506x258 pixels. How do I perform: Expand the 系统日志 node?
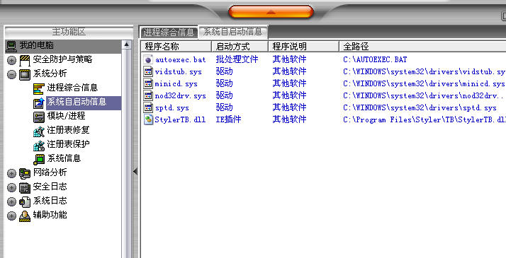[11, 201]
